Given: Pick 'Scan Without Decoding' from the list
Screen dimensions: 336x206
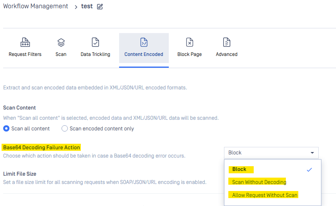Looking at the screenshot, I should (259, 182).
